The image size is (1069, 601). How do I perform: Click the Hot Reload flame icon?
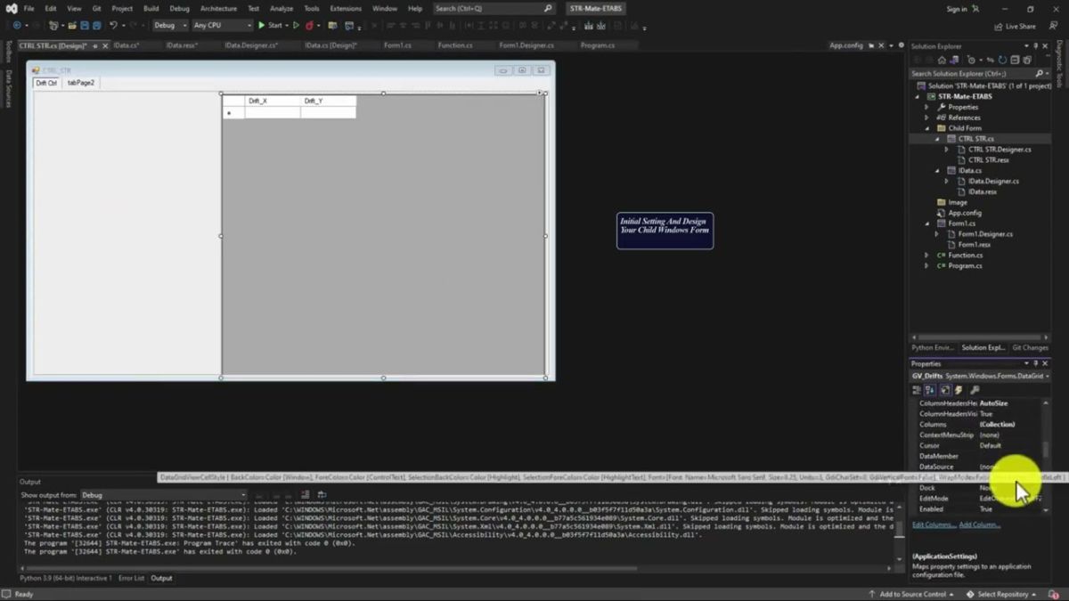[x=309, y=25]
